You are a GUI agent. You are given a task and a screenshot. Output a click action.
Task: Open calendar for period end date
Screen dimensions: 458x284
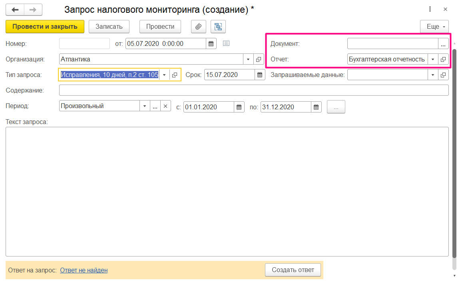tap(316, 106)
